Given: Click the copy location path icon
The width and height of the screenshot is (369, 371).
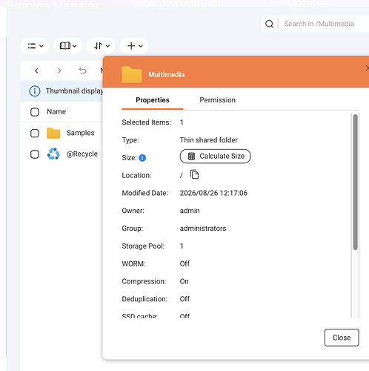Looking at the screenshot, I should click(x=194, y=174).
